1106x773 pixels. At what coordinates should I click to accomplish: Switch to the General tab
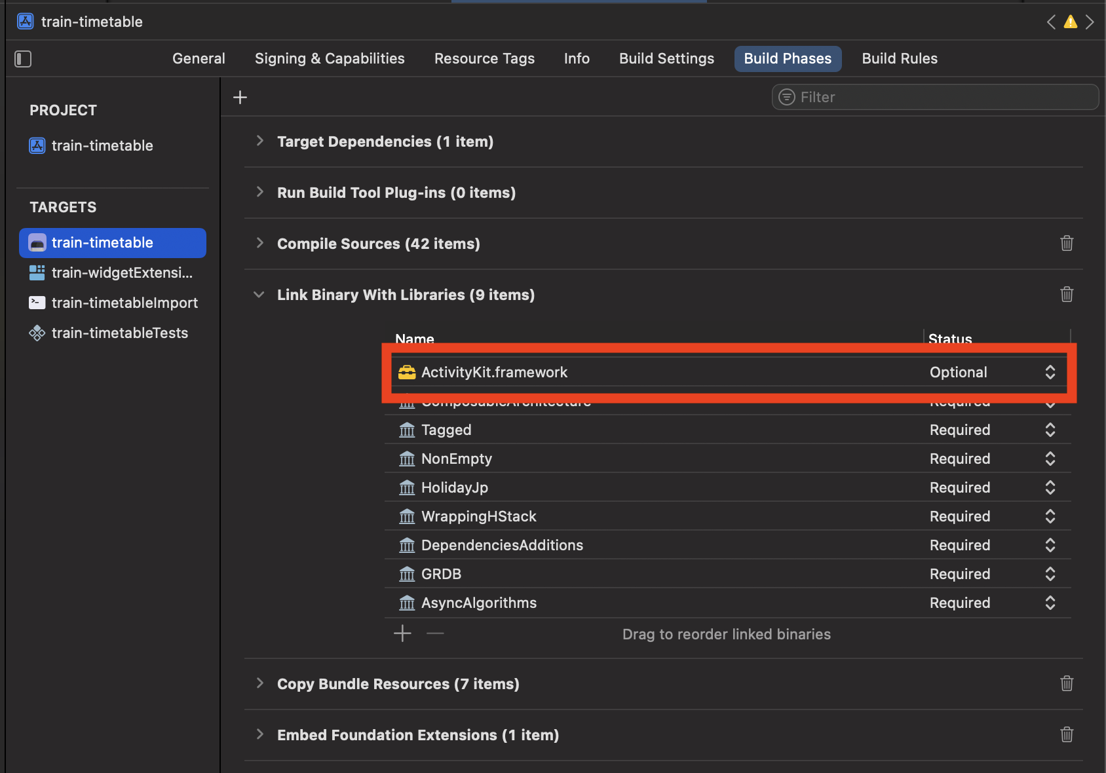click(199, 58)
